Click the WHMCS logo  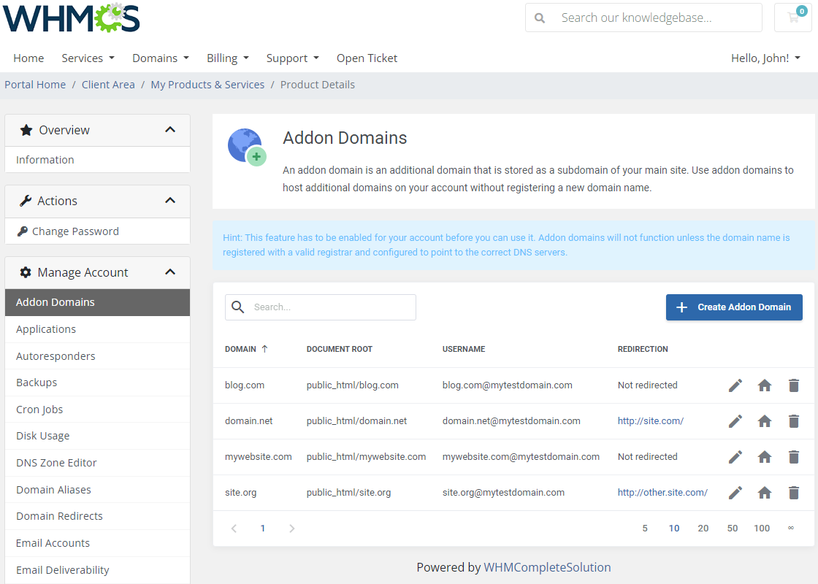tap(72, 18)
